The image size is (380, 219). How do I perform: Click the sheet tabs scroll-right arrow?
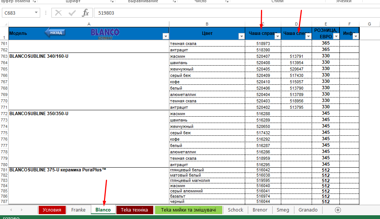point(21,210)
